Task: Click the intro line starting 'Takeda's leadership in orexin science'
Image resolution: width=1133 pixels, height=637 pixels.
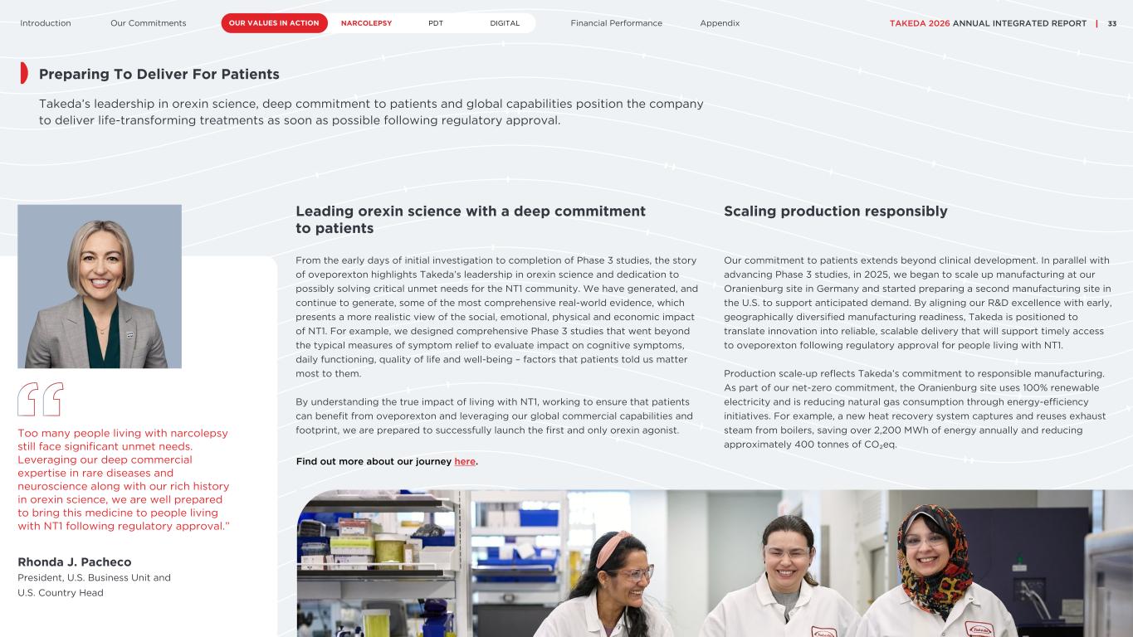Action: coord(371,104)
